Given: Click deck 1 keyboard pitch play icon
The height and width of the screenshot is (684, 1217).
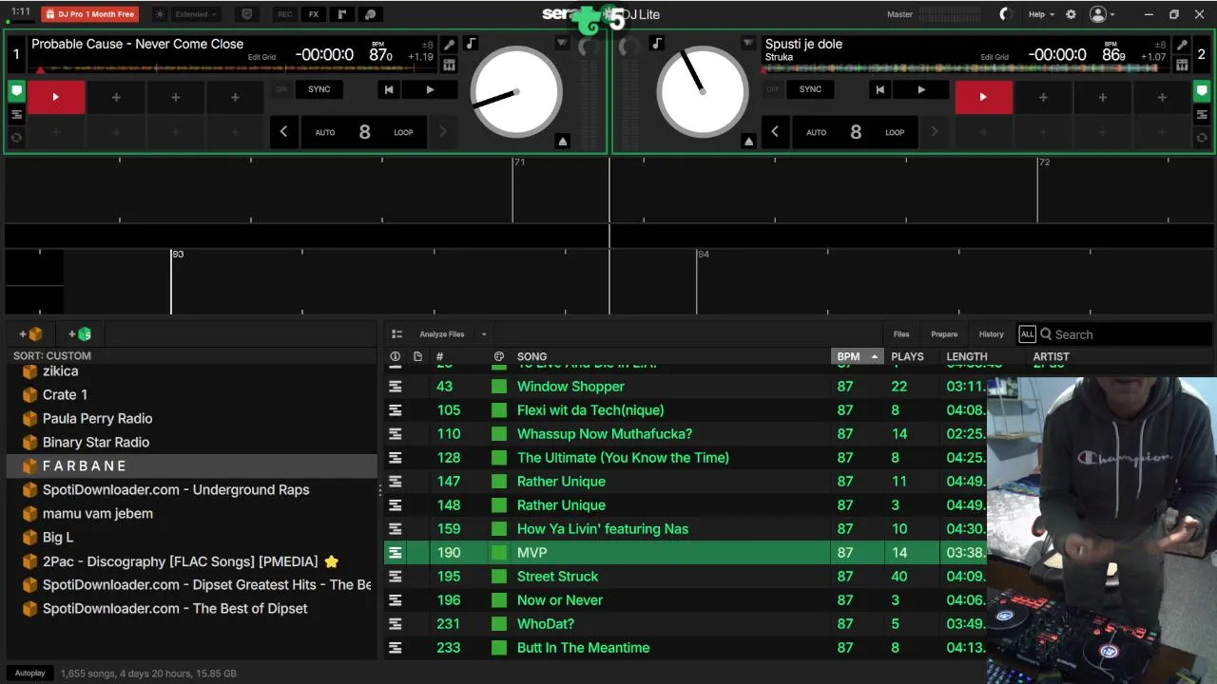Looking at the screenshot, I should (449, 65).
